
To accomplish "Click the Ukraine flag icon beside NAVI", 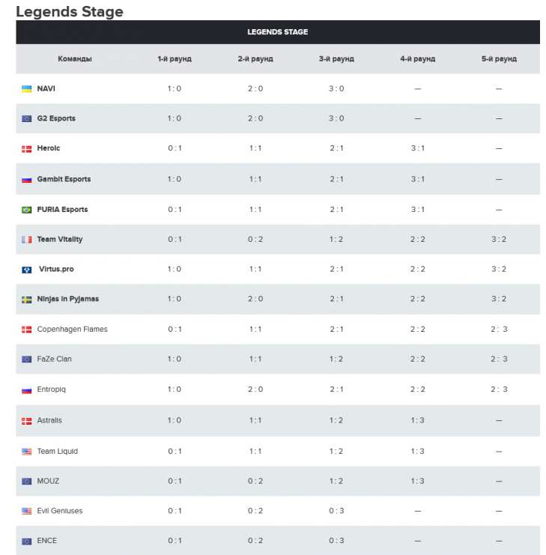I will click(x=27, y=89).
